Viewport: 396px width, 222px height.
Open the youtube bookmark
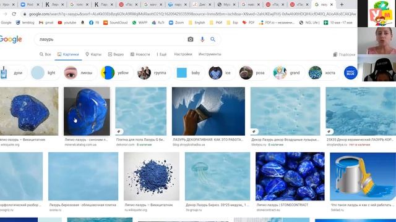click(x=67, y=23)
